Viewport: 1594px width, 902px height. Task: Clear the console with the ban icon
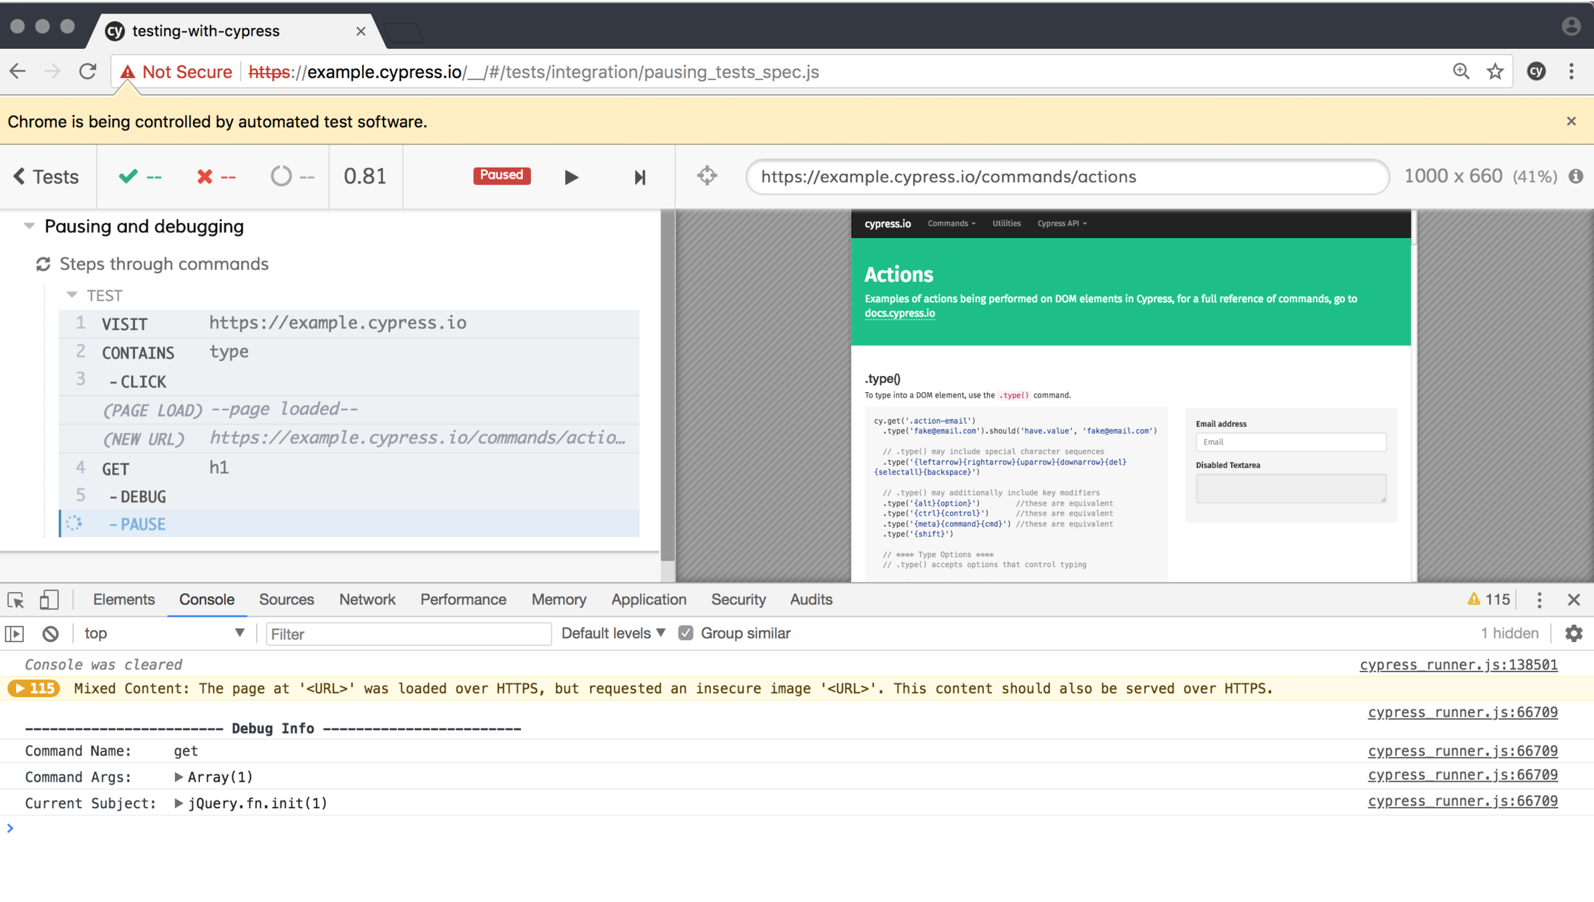point(51,633)
